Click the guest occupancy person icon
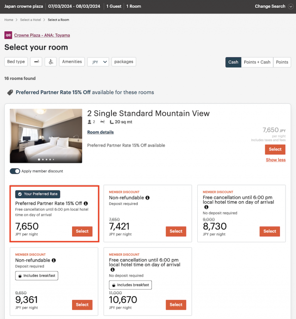 pyautogui.click(x=89, y=122)
